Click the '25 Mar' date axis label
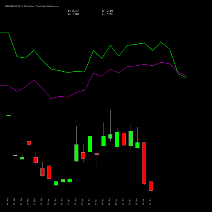 (x=28, y=201)
